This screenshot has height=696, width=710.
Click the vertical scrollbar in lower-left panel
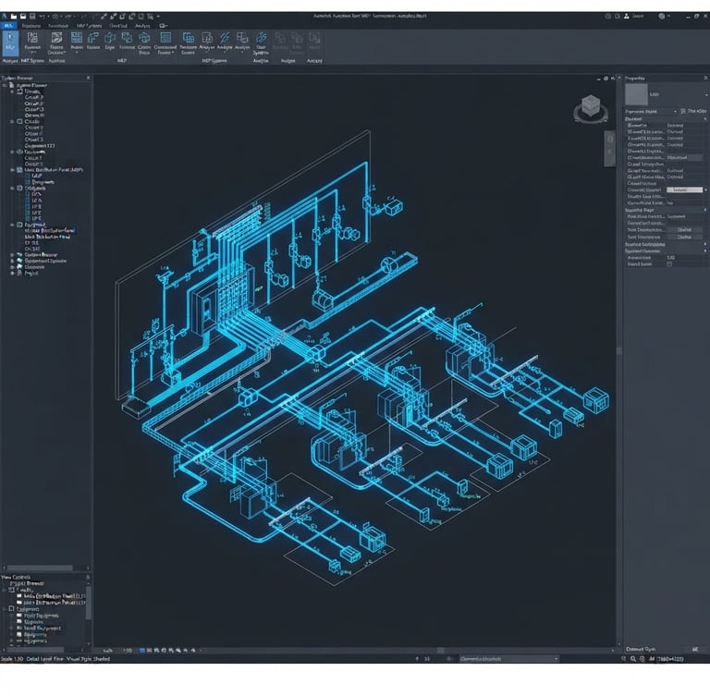pyautogui.click(x=89, y=604)
